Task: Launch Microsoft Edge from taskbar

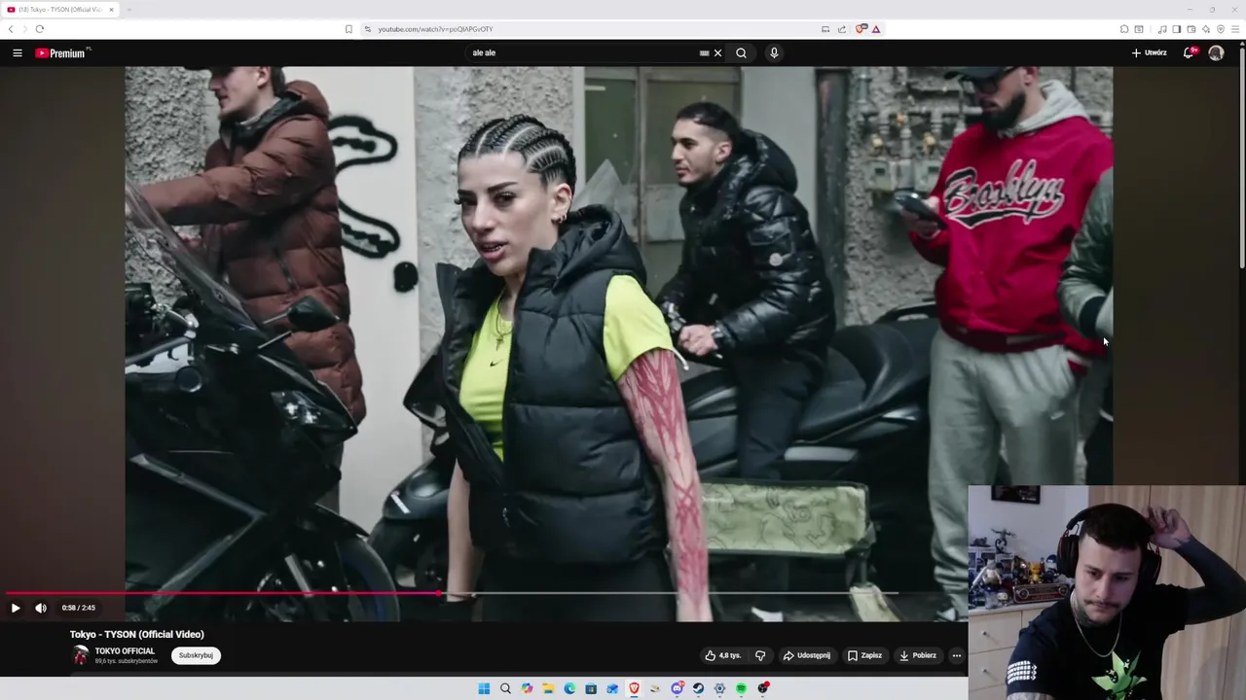Action: point(569,688)
